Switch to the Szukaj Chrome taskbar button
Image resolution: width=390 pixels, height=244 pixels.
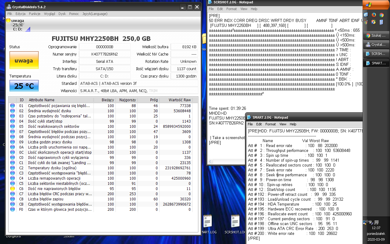click(x=376, y=35)
